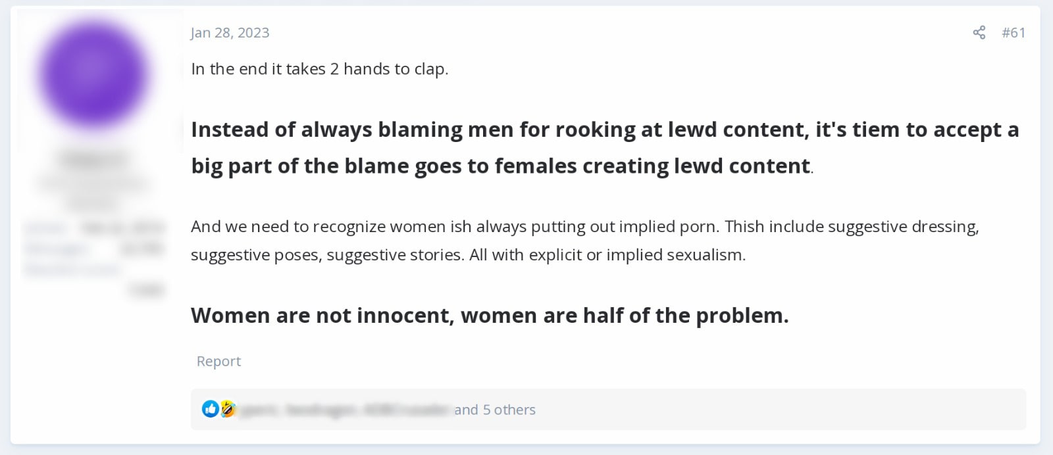Screen dimensions: 1053x455
Task: Click the share icon beside post #61
Action: [x=979, y=33]
